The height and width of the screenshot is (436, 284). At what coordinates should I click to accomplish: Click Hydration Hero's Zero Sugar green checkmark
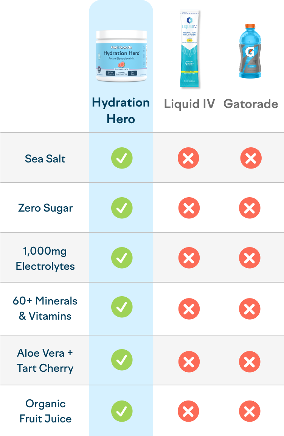122,208
